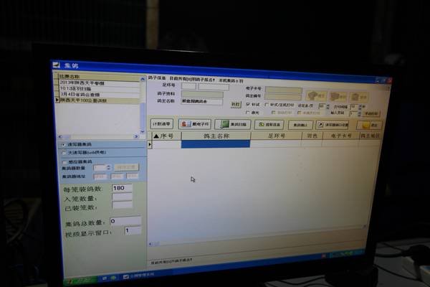Image resolution: width=430 pixels, height=287 pixels.
Task: Click the 集鸽器数量 spinner arrows
Action: coord(108,168)
